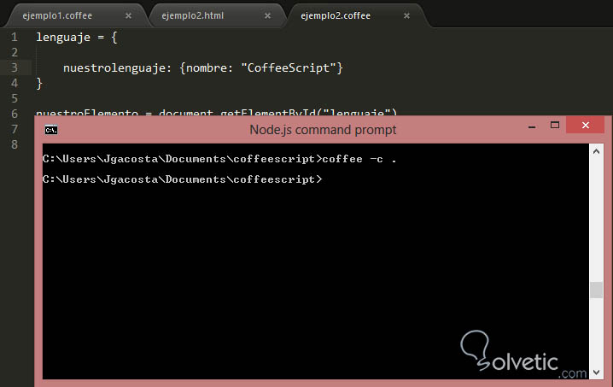Click the command prompt scrollbar down arrow
Image resolution: width=613 pixels, height=387 pixels.
click(596, 372)
